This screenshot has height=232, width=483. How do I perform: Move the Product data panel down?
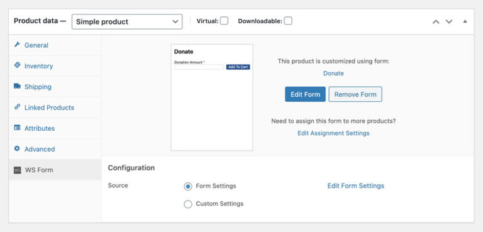[449, 21]
